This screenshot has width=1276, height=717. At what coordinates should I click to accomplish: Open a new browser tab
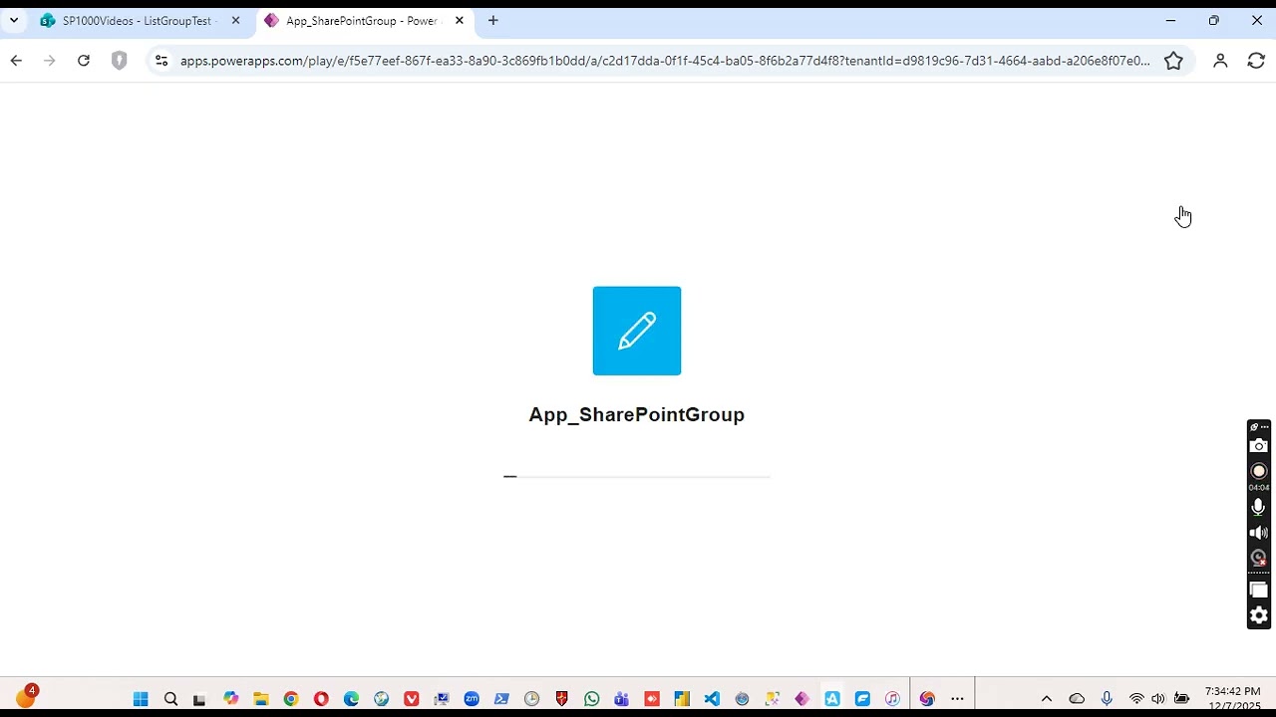492,21
